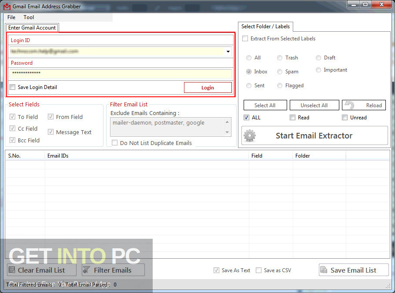Viewport: 395px width, 293px height.
Task: Click the Clear Email List icon
Action: (x=12, y=270)
